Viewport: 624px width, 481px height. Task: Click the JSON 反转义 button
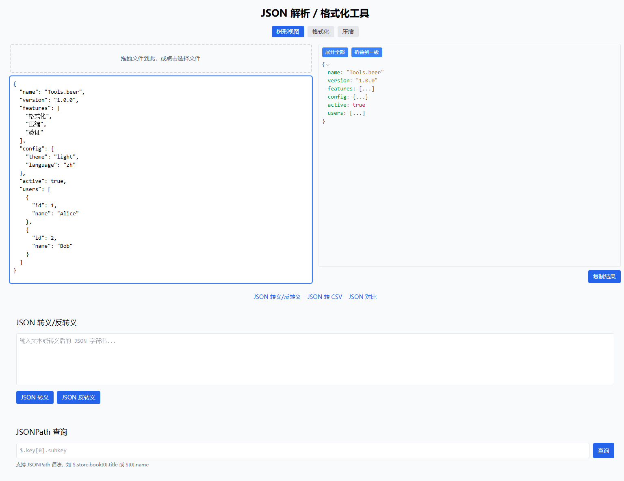78,397
